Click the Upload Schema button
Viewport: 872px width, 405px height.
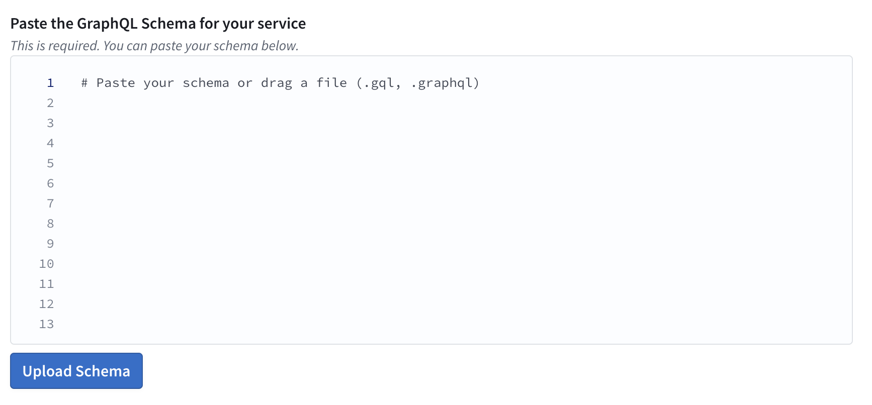pos(76,371)
